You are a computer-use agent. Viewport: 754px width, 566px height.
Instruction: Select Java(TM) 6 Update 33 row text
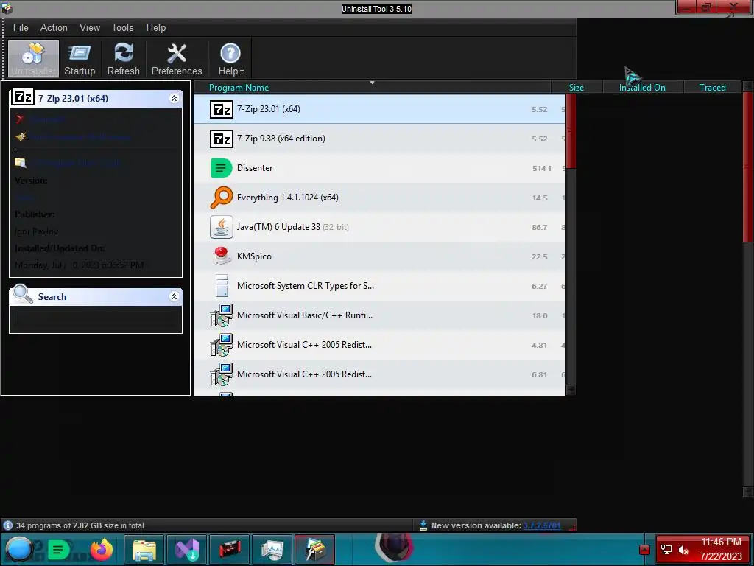pos(293,227)
